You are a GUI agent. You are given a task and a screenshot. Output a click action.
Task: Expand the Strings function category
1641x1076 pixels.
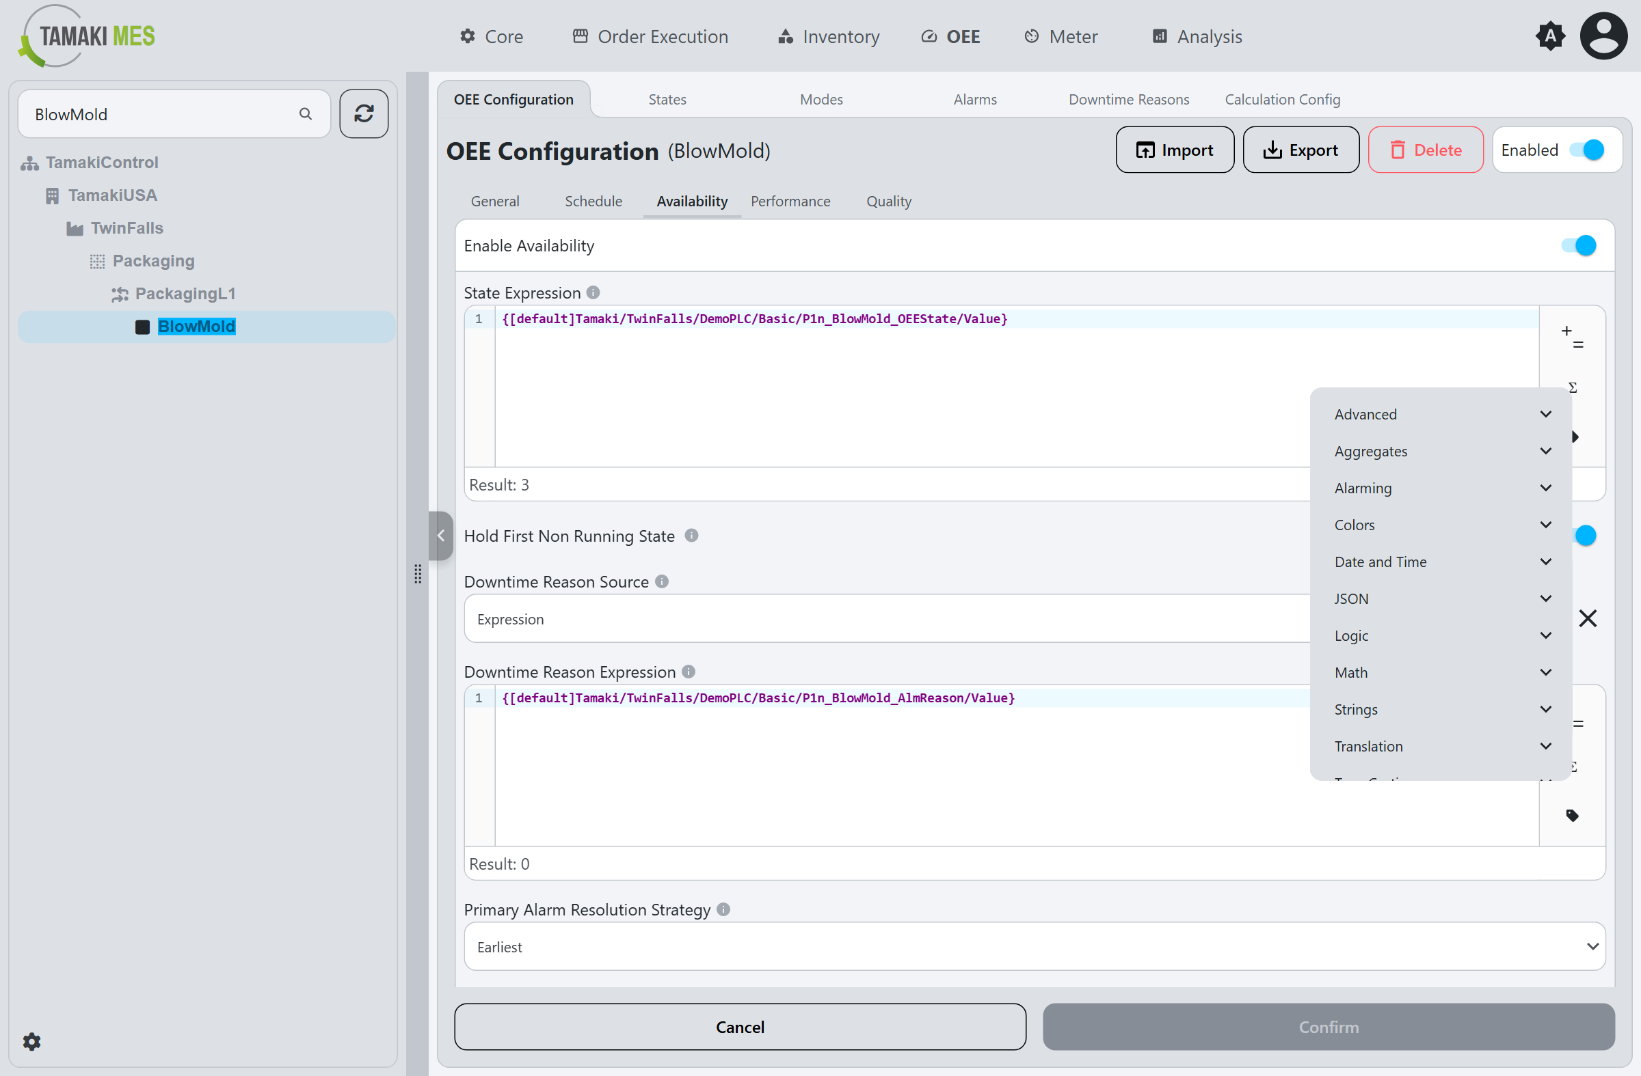(x=1442, y=709)
